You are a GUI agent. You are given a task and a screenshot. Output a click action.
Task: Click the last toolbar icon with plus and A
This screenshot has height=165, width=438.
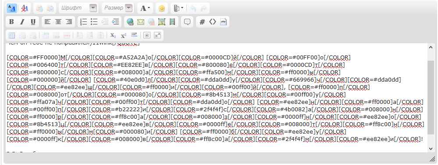coord(157,35)
